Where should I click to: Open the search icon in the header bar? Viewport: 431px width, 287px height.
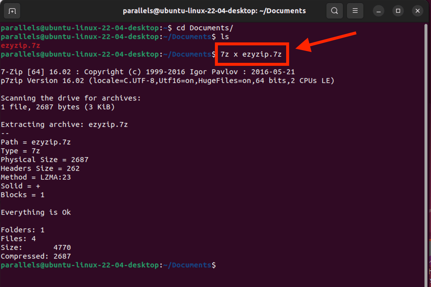coord(335,11)
